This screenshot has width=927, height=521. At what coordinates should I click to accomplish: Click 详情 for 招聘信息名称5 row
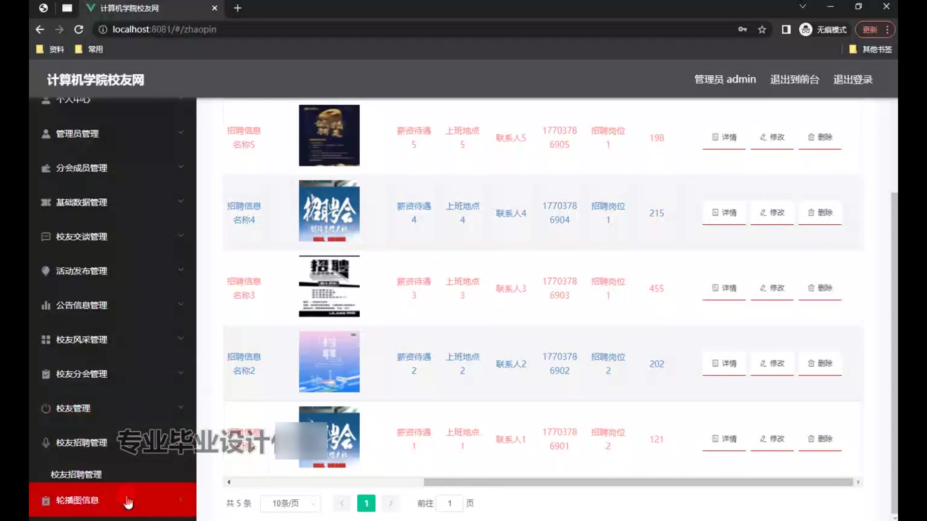click(724, 137)
